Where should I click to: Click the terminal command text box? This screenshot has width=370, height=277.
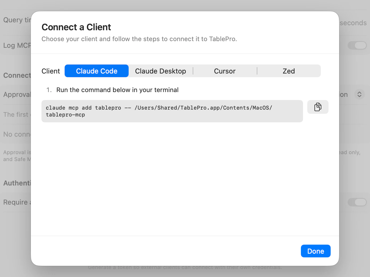coord(172,111)
